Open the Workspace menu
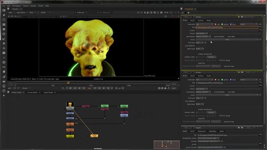This screenshot has width=267, height=150. pyautogui.click(x=17, y=6)
